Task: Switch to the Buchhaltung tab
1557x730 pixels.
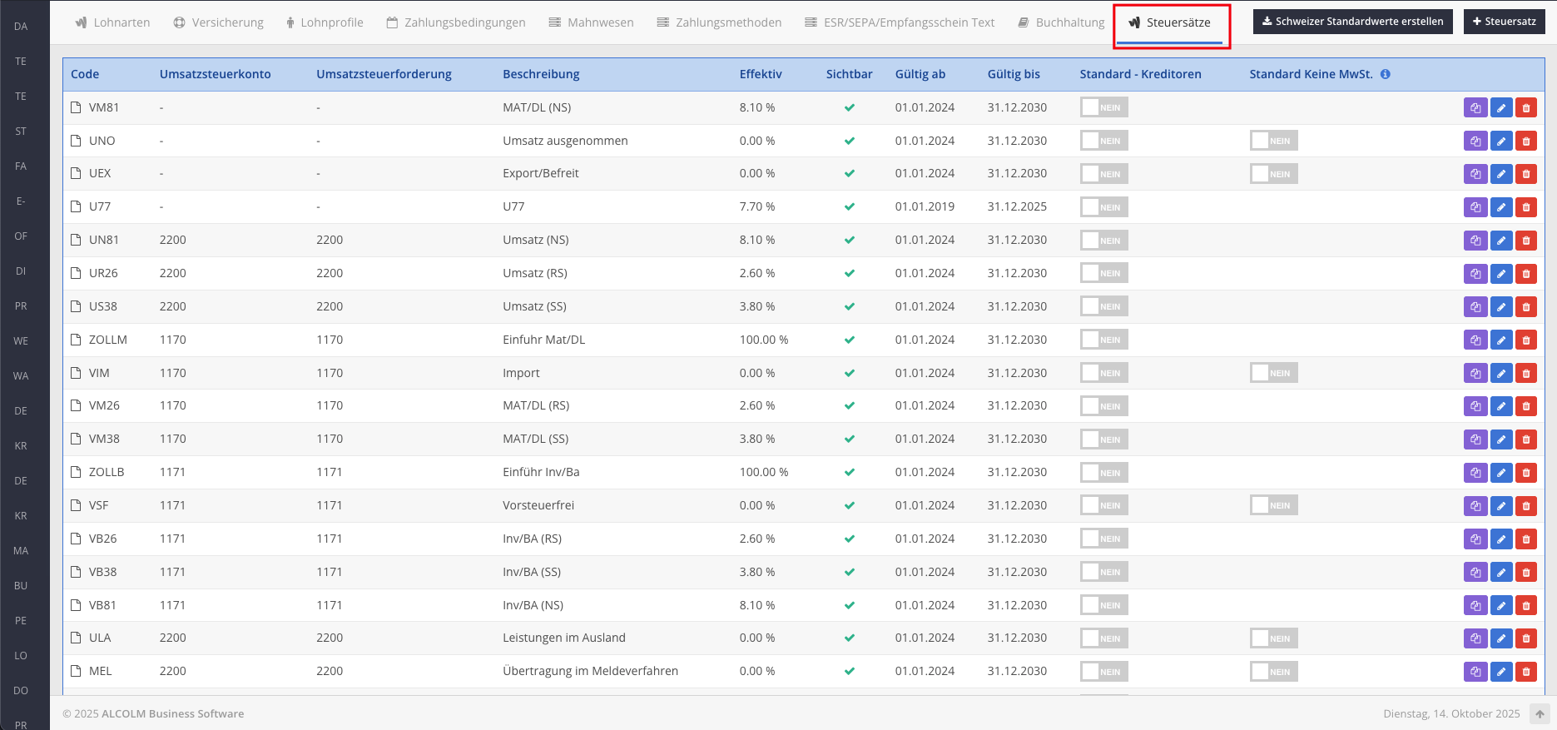Action: tap(1061, 22)
